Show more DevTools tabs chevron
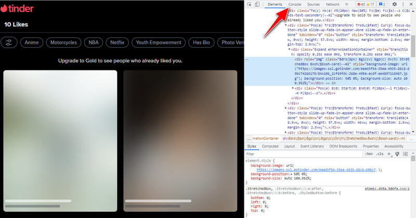The width and height of the screenshot is (416, 218). [x=347, y=4]
